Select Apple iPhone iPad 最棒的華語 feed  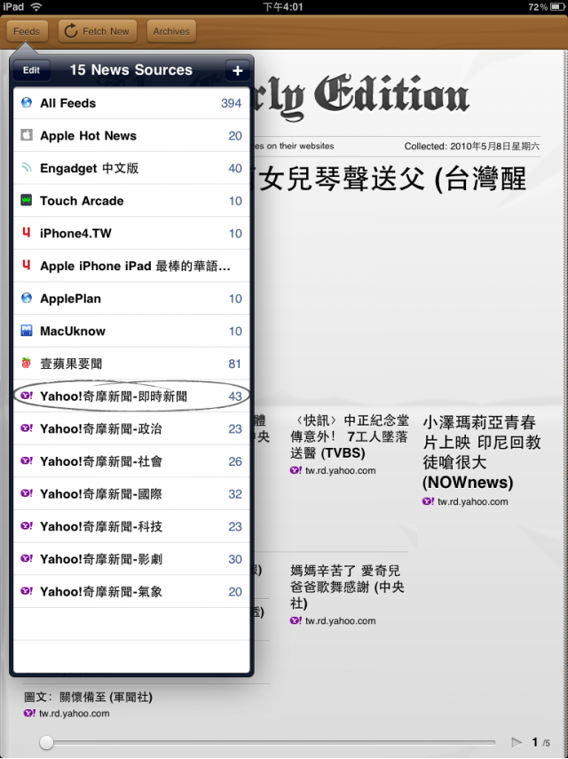pyautogui.click(x=131, y=266)
